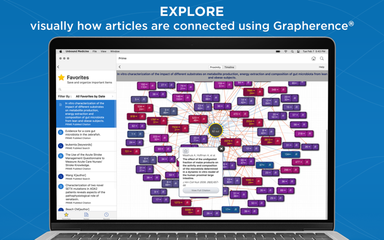Open the Notes icon in bottom bar
The height and width of the screenshot is (240, 384).
click(86, 216)
